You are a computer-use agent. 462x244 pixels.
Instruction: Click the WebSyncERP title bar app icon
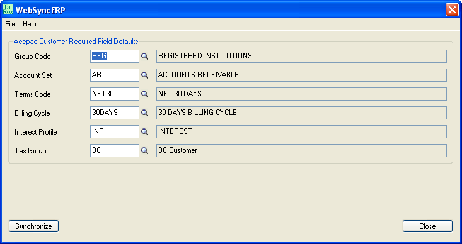click(8, 9)
